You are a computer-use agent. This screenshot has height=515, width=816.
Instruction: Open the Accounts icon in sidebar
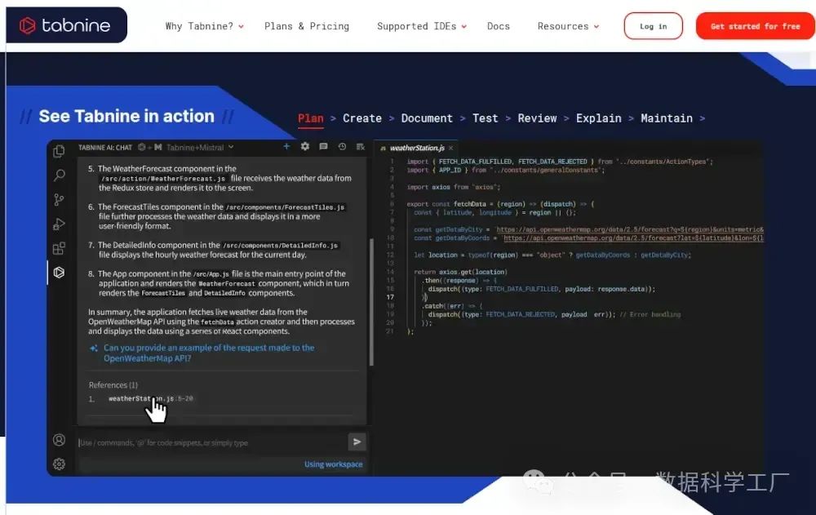pos(59,440)
